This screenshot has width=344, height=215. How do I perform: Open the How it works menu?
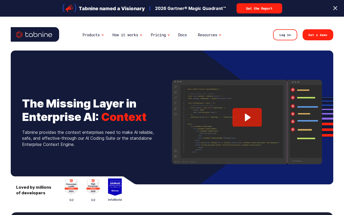pos(125,35)
